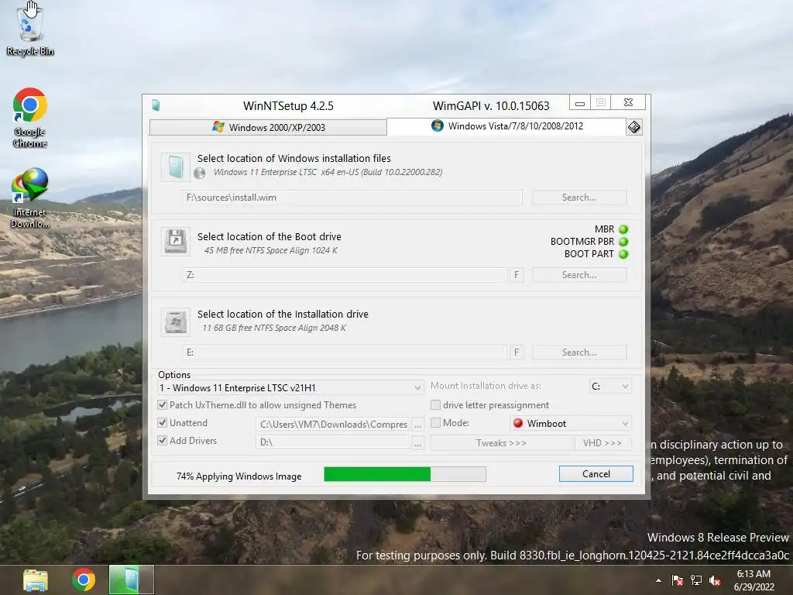The width and height of the screenshot is (793, 595).
Task: Browse for the Add Drivers folder
Action: click(x=417, y=442)
